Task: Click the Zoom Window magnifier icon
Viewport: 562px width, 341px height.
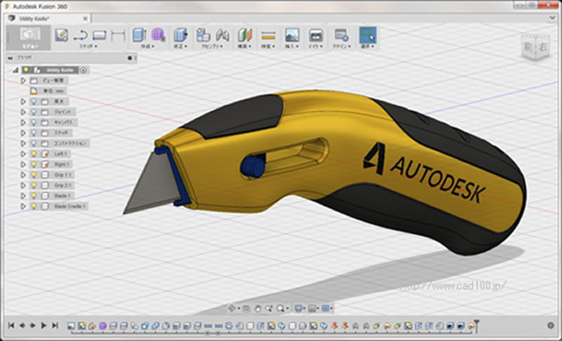Action: coord(268,309)
